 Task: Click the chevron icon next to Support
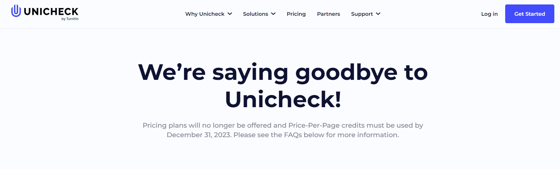[378, 14]
